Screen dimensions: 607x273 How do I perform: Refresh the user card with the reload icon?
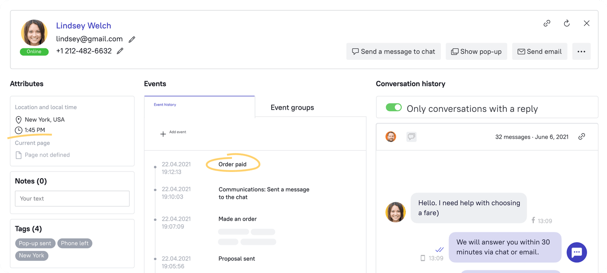(567, 23)
